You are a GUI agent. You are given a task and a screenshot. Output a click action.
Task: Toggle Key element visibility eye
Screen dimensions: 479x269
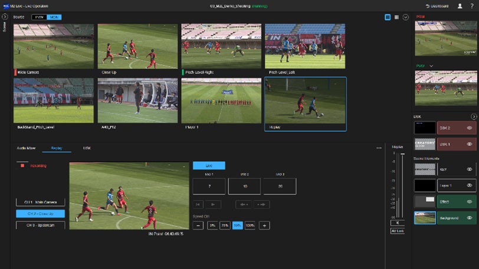(470, 170)
